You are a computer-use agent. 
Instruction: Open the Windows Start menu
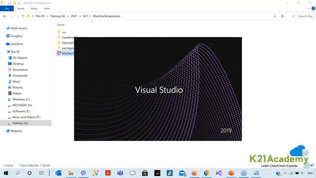[x=5, y=173]
